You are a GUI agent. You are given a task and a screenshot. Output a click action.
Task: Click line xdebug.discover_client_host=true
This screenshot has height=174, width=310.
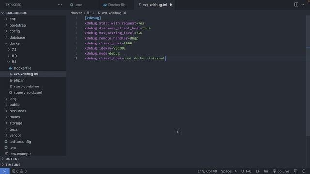117,28
